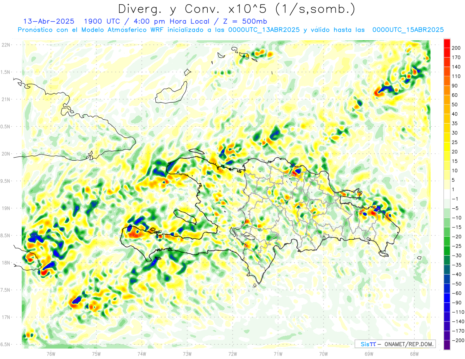Image resolution: width=465 pixels, height=359 pixels.
Task: Click the '-170' value on the color scale
Action: click(x=458, y=331)
